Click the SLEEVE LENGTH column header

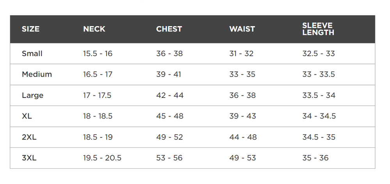[x=318, y=29]
